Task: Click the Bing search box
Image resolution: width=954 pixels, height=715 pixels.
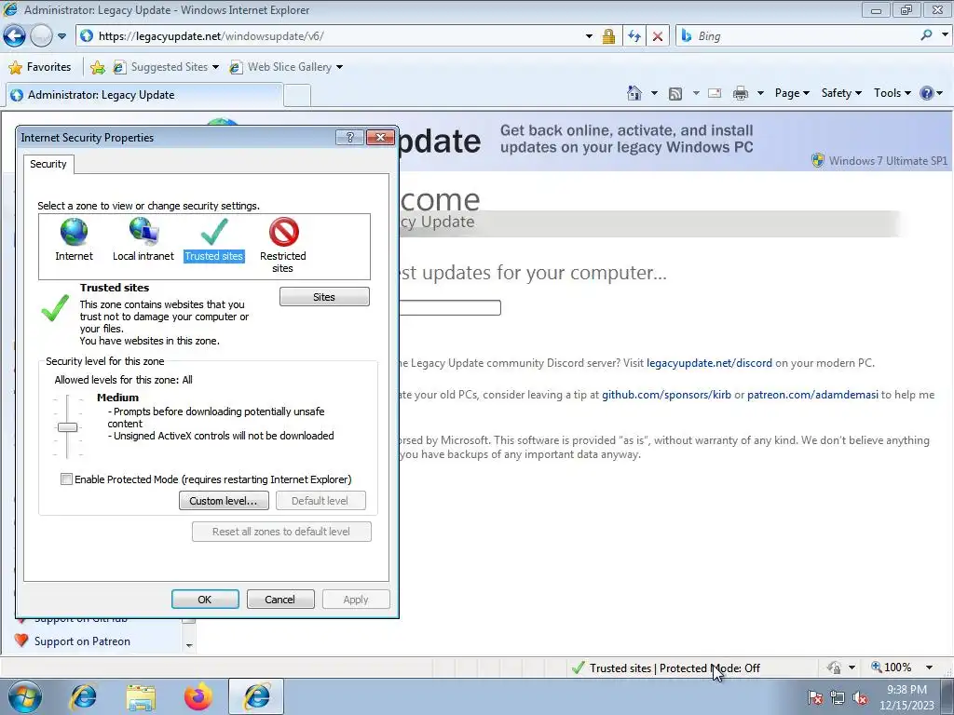Action: point(797,36)
